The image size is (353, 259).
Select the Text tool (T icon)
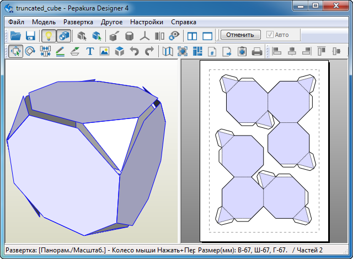(x=90, y=52)
